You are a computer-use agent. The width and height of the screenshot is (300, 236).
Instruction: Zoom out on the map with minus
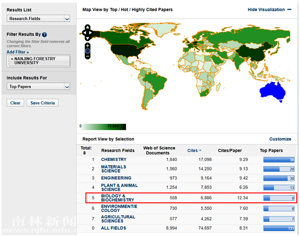88,56
